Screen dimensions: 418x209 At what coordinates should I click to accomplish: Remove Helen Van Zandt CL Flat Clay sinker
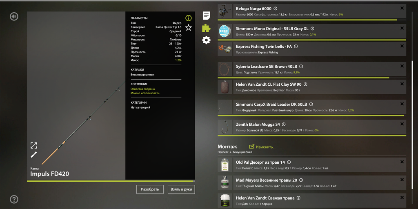click(x=402, y=84)
